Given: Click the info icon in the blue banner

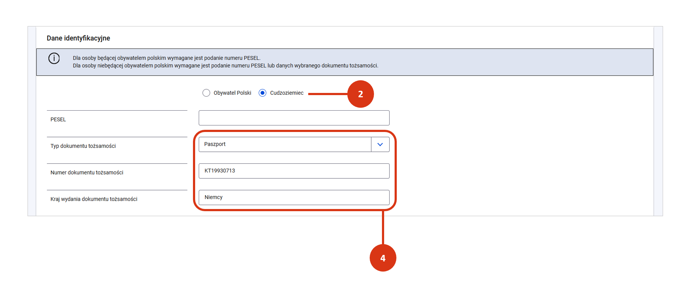Looking at the screenshot, I should click(x=54, y=58).
